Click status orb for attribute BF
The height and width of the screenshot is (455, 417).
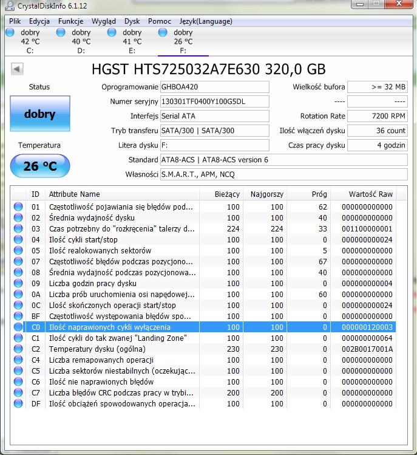(x=18, y=316)
